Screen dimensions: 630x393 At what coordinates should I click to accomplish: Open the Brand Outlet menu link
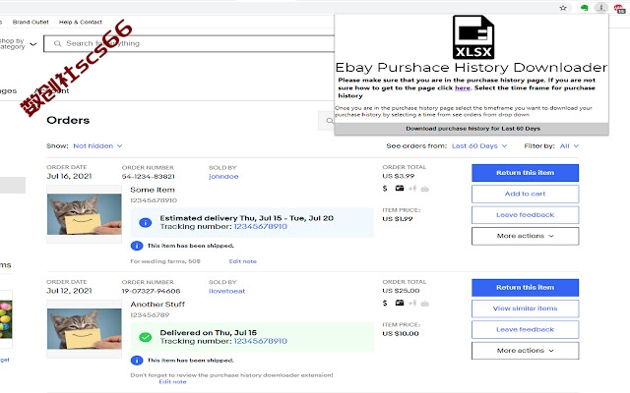(31, 22)
